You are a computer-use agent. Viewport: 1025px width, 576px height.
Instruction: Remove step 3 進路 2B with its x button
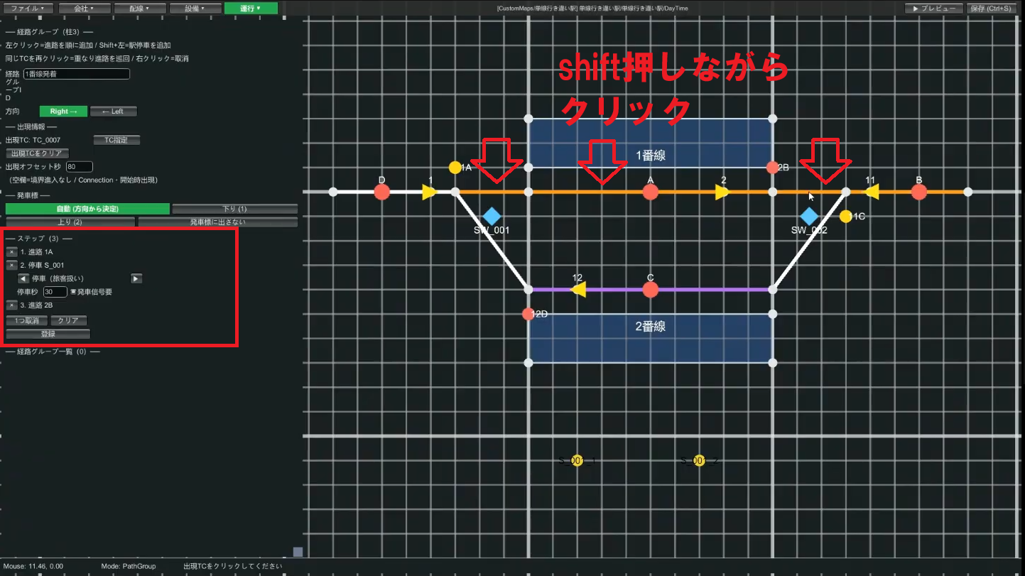click(x=11, y=305)
